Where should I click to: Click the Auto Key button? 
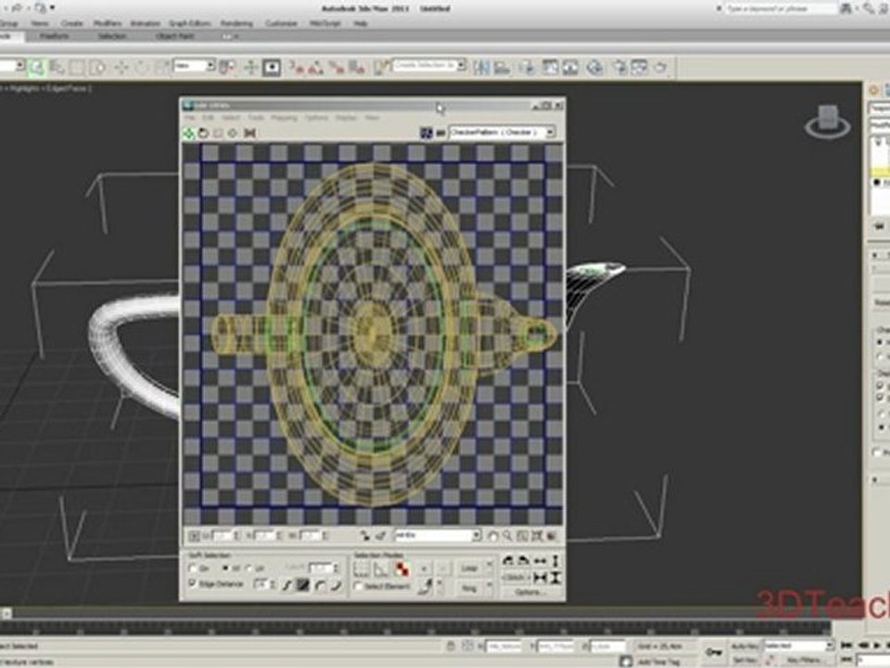tap(744, 647)
